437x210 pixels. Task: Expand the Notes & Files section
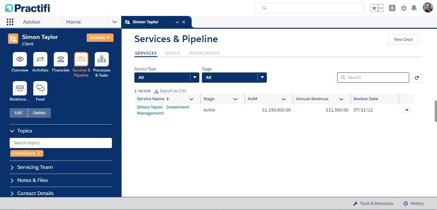point(12,180)
